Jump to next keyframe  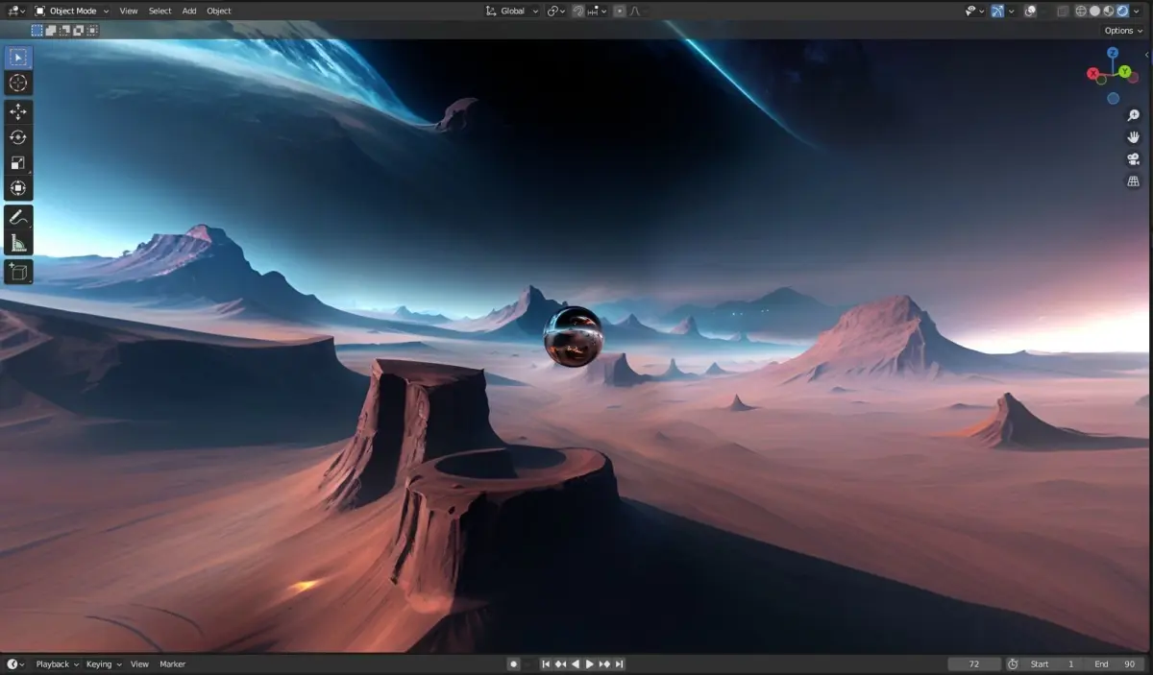[x=604, y=663]
